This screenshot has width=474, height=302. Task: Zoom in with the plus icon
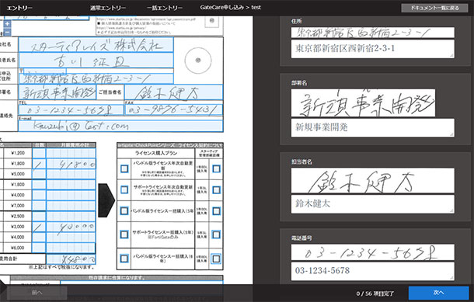7,24
